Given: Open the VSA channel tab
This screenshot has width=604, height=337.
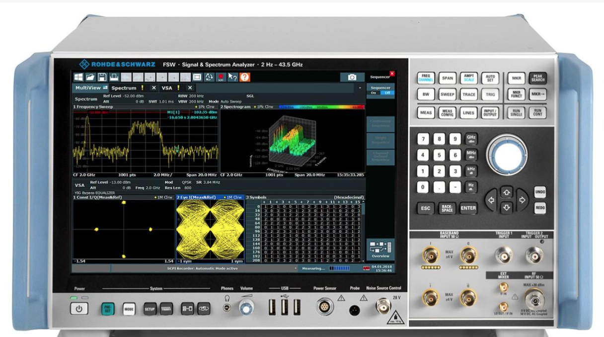Looking at the screenshot, I should pos(167,88).
